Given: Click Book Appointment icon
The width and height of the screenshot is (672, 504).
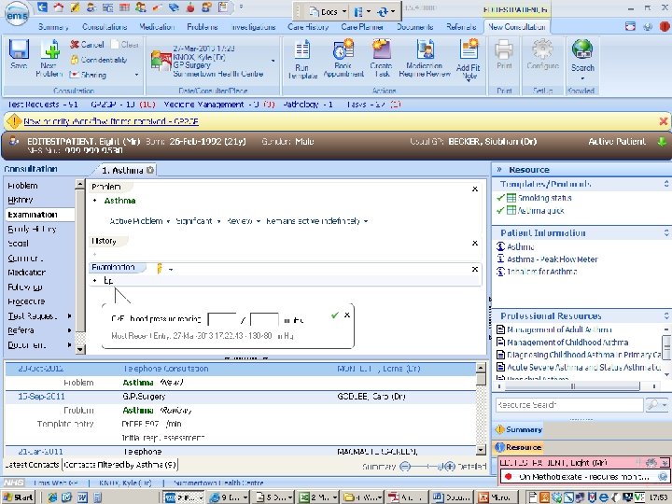Looking at the screenshot, I should point(343,49).
